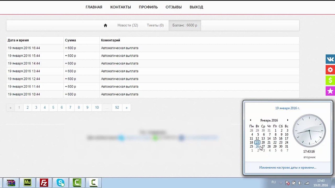Click the power plug tray icon
The width and height of the screenshot is (335, 188).
(294, 183)
